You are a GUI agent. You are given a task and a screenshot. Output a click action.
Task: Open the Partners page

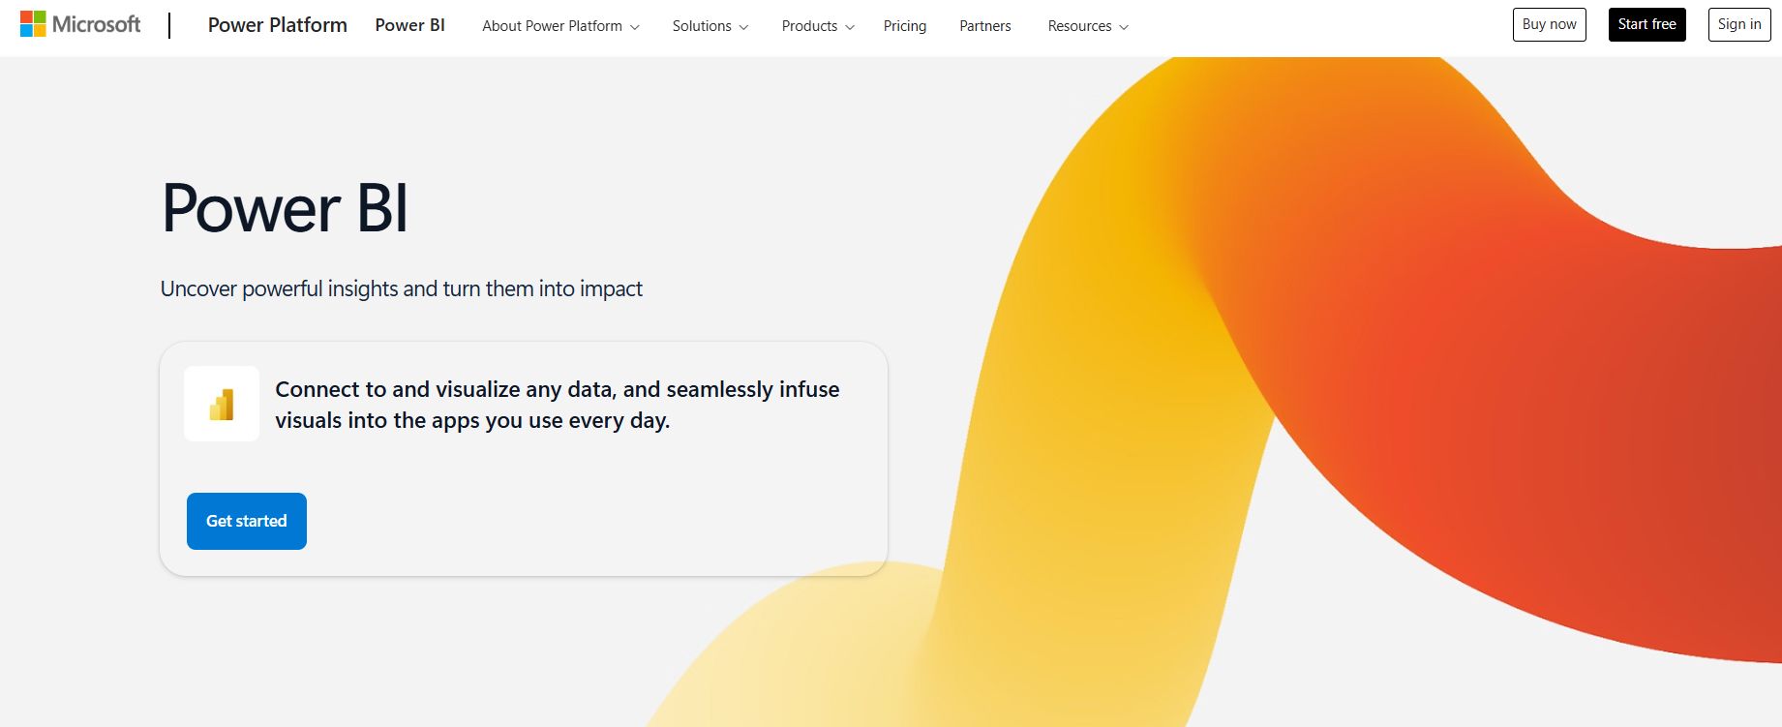coord(985,26)
